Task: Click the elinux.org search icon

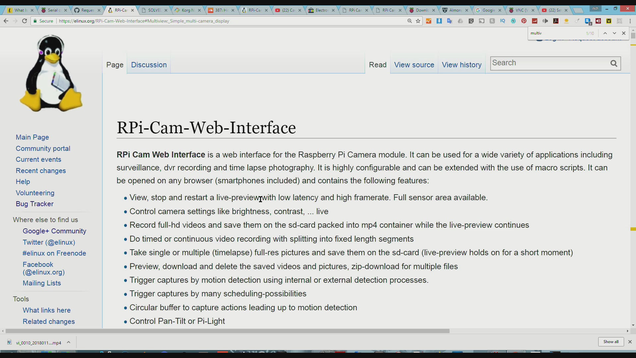Action: [614, 63]
